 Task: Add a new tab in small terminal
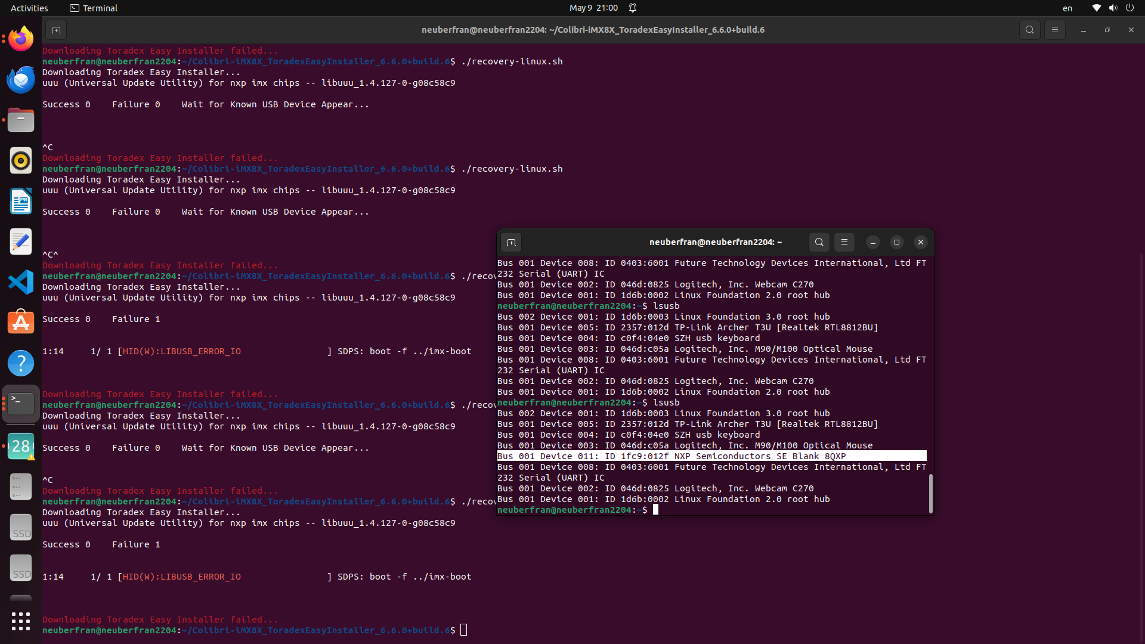[x=511, y=242]
